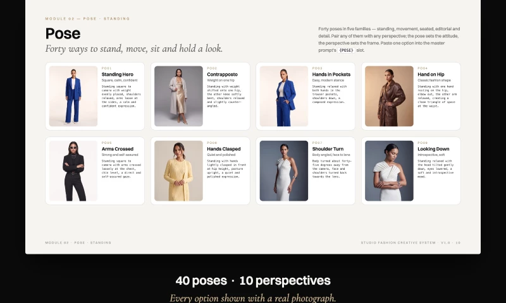This screenshot has height=303, width=506.
Task: Select the Looking Down pose photo
Action: [x=389, y=170]
